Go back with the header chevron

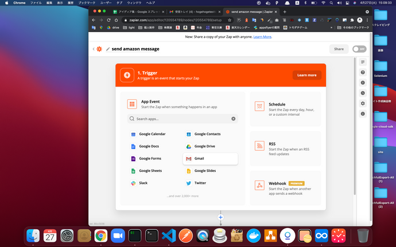[94, 49]
